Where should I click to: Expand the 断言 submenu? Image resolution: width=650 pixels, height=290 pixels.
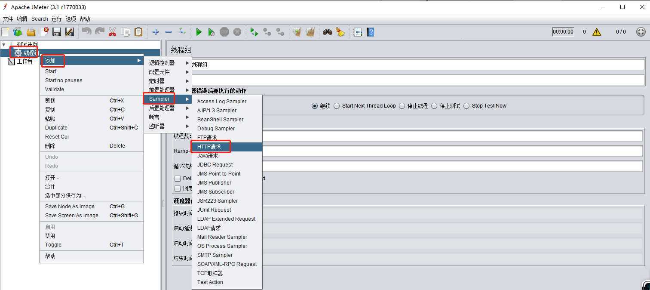pyautogui.click(x=168, y=117)
